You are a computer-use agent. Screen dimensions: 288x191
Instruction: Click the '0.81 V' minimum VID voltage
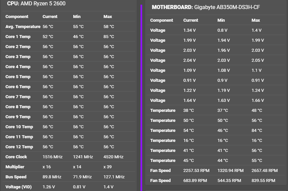point(79,187)
